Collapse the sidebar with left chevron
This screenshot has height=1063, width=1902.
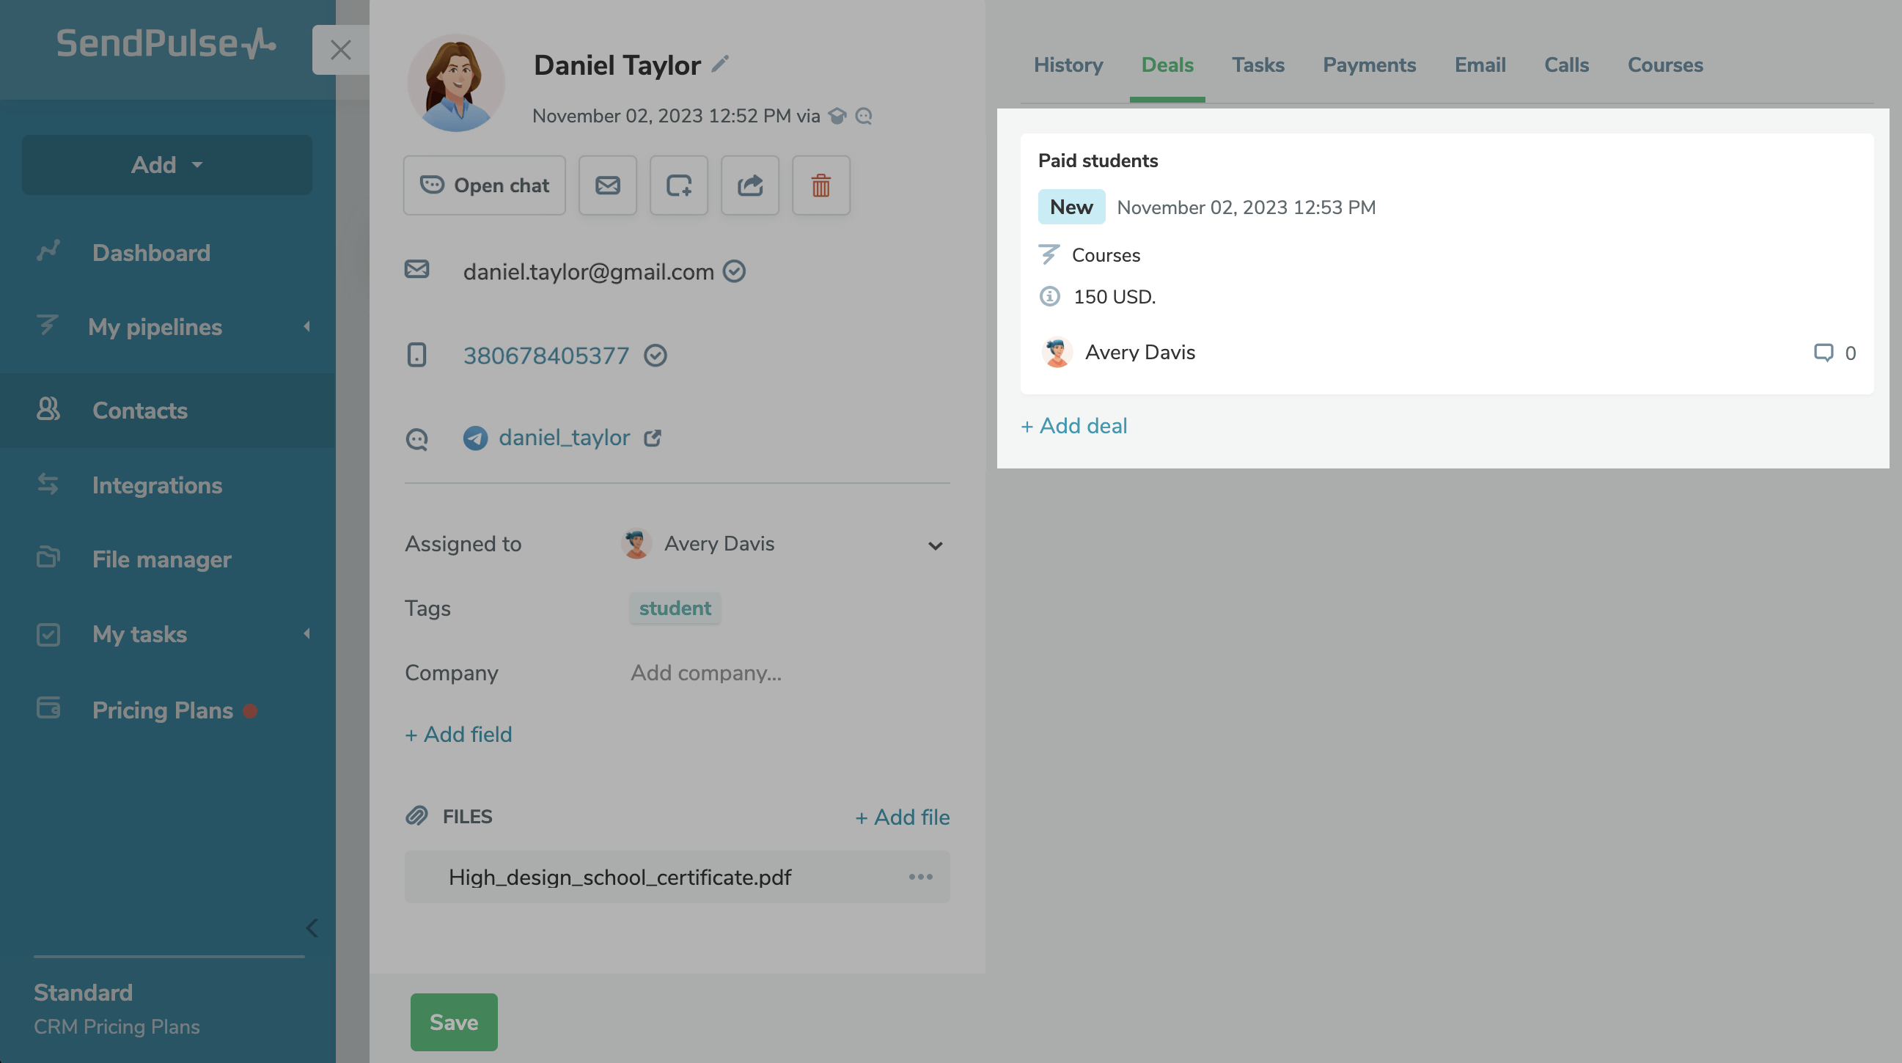[x=312, y=928]
